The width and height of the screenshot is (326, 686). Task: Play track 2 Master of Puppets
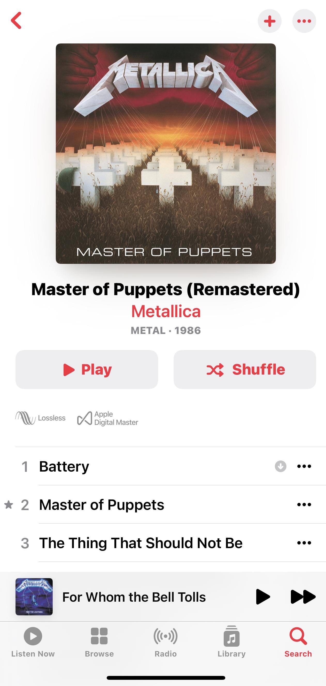coord(101,504)
